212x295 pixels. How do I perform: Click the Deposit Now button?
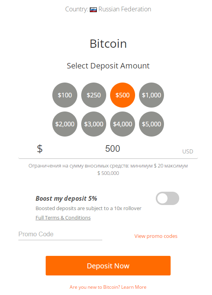point(108,266)
